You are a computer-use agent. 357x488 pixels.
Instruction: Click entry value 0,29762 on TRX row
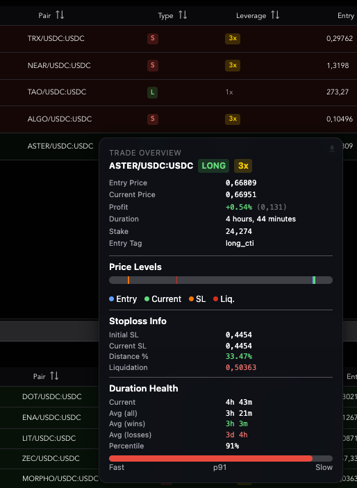click(340, 39)
